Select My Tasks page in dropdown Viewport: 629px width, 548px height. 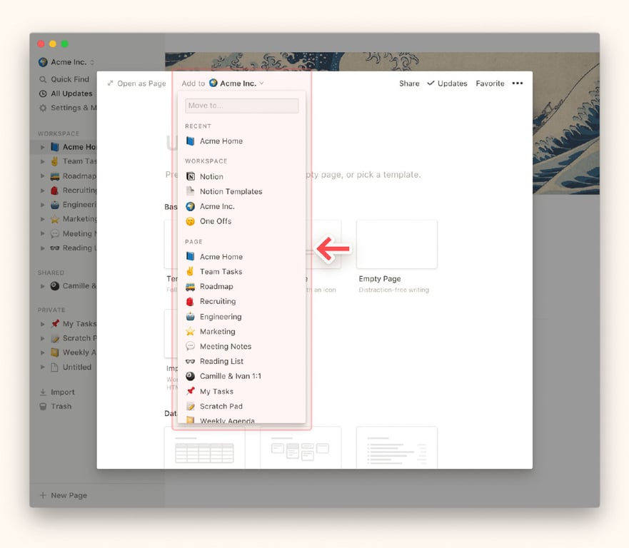(x=241, y=391)
